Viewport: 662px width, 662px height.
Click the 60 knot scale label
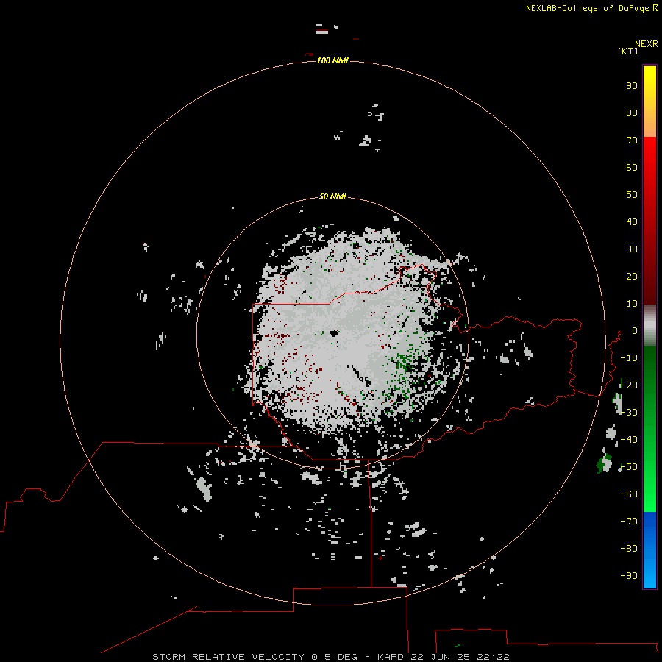click(632, 167)
